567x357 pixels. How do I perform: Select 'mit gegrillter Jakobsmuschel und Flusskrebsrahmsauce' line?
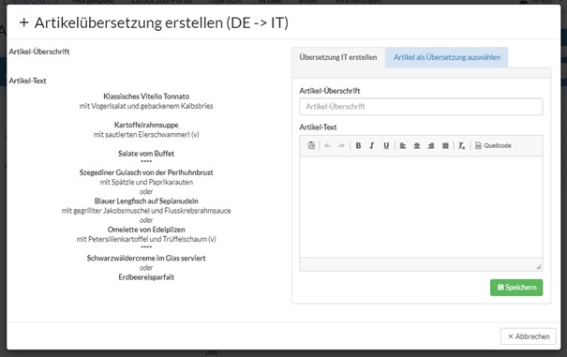[146, 211]
